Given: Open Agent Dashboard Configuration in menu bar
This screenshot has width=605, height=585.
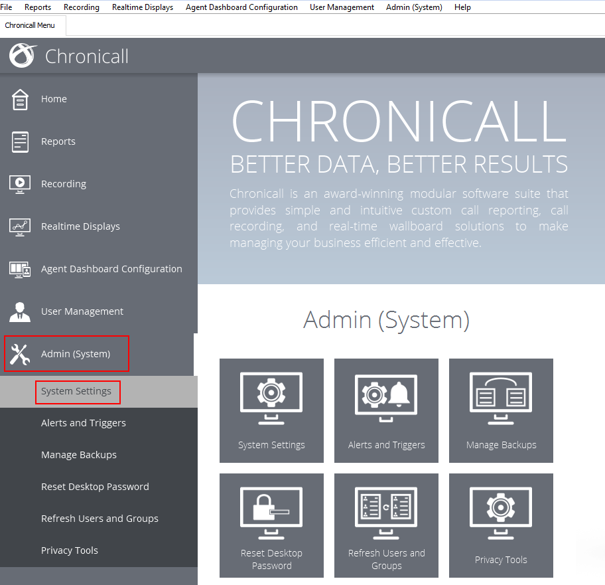Looking at the screenshot, I should click(x=241, y=7).
